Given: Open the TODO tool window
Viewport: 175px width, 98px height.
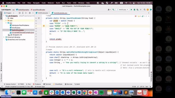Looking at the screenshot, I should (x=21, y=84).
